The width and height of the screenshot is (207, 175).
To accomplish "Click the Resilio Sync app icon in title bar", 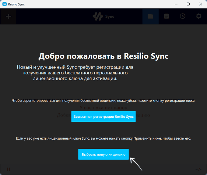I will (5, 4).
